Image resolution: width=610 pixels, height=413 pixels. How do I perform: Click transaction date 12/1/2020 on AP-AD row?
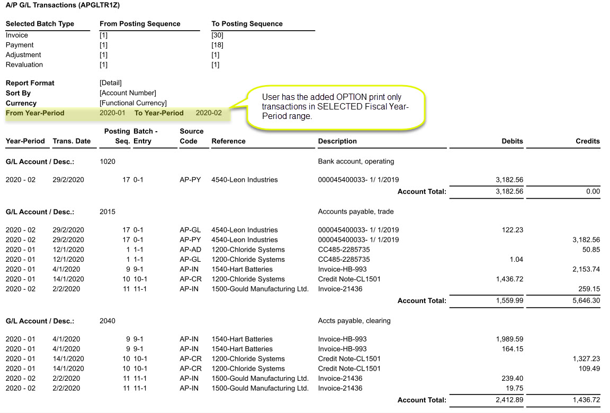(x=68, y=250)
